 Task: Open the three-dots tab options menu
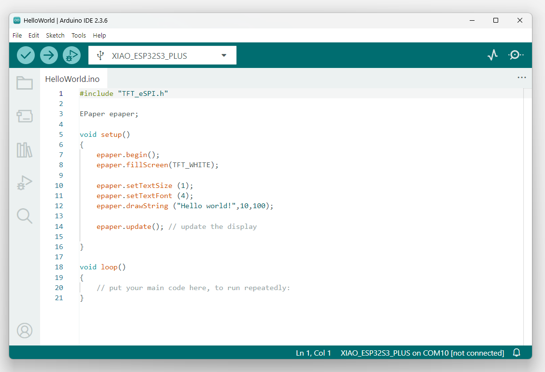click(521, 78)
